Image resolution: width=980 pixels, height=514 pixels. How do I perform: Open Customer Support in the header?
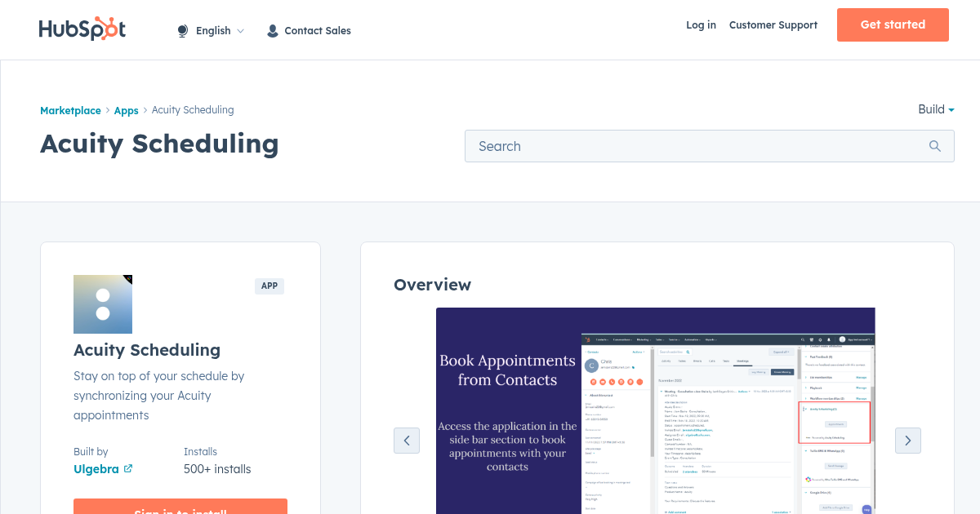[773, 25]
